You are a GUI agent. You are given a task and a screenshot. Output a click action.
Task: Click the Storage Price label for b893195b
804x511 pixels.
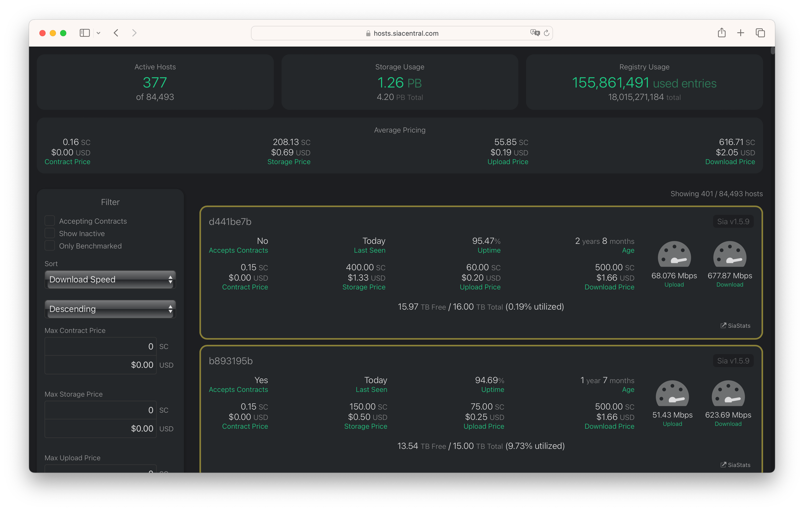click(365, 426)
